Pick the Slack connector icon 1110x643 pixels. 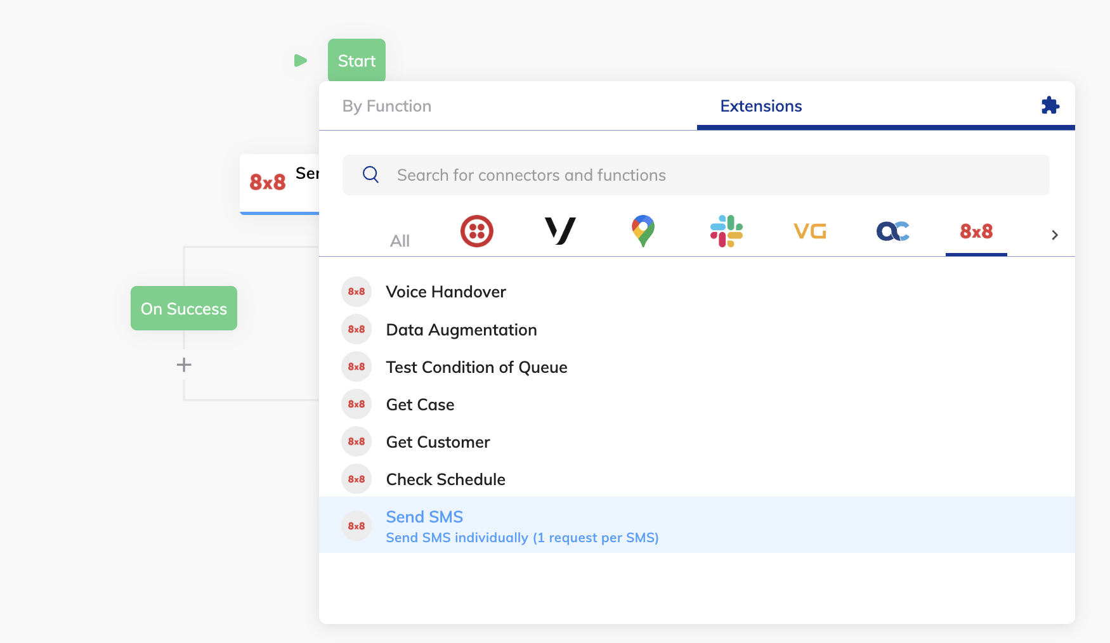click(x=726, y=231)
